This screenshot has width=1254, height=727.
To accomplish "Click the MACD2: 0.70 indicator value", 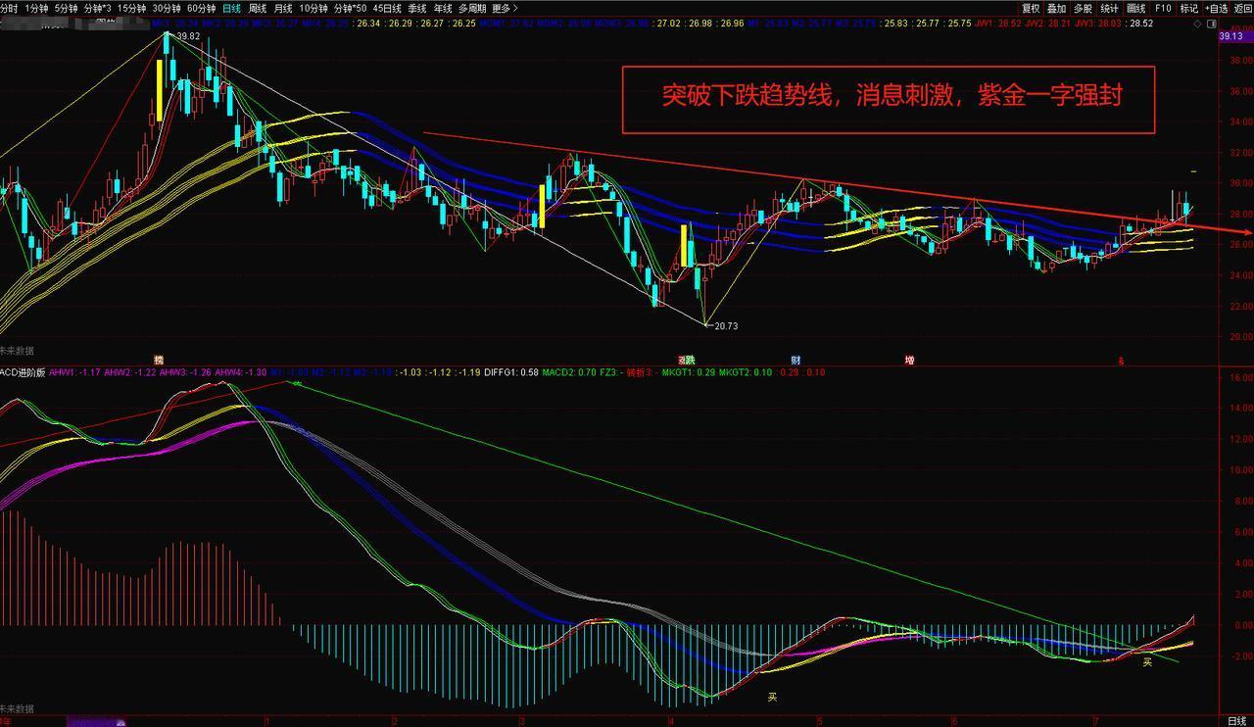I will pos(570,372).
